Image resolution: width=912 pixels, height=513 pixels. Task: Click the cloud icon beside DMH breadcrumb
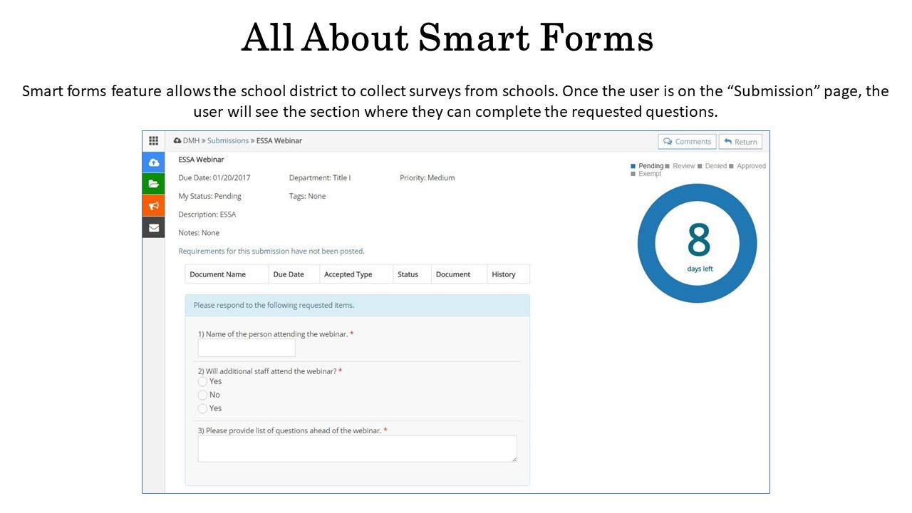(x=177, y=141)
